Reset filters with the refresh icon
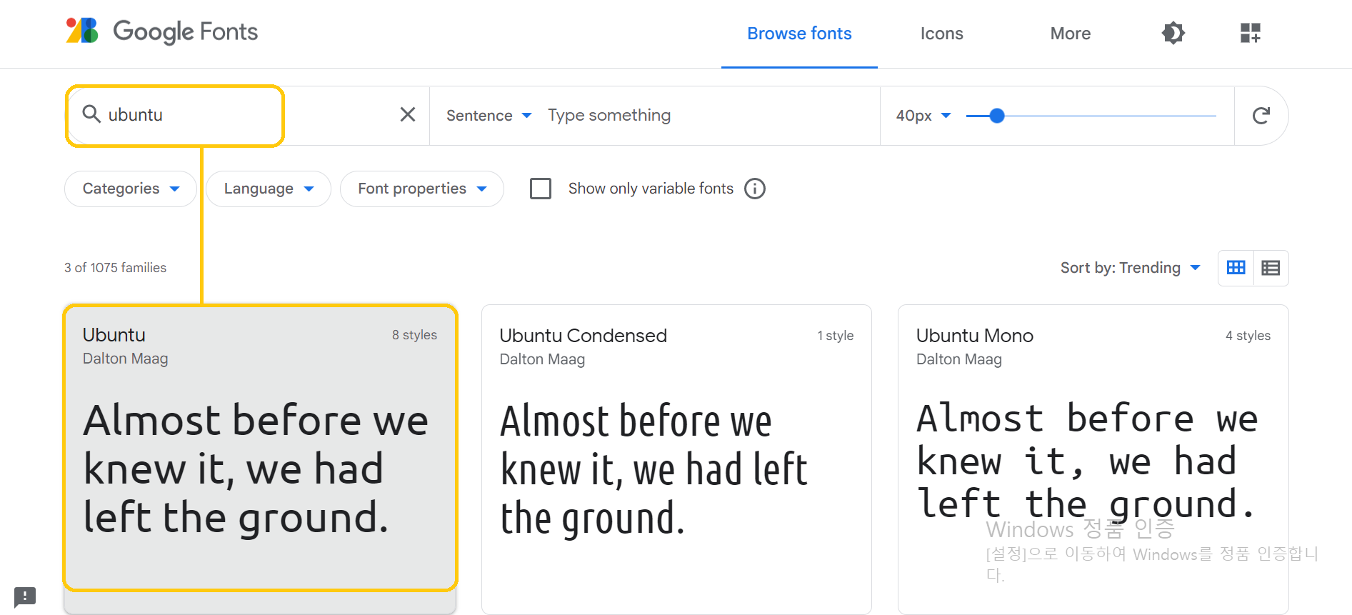This screenshot has height=615, width=1352. 1261,115
